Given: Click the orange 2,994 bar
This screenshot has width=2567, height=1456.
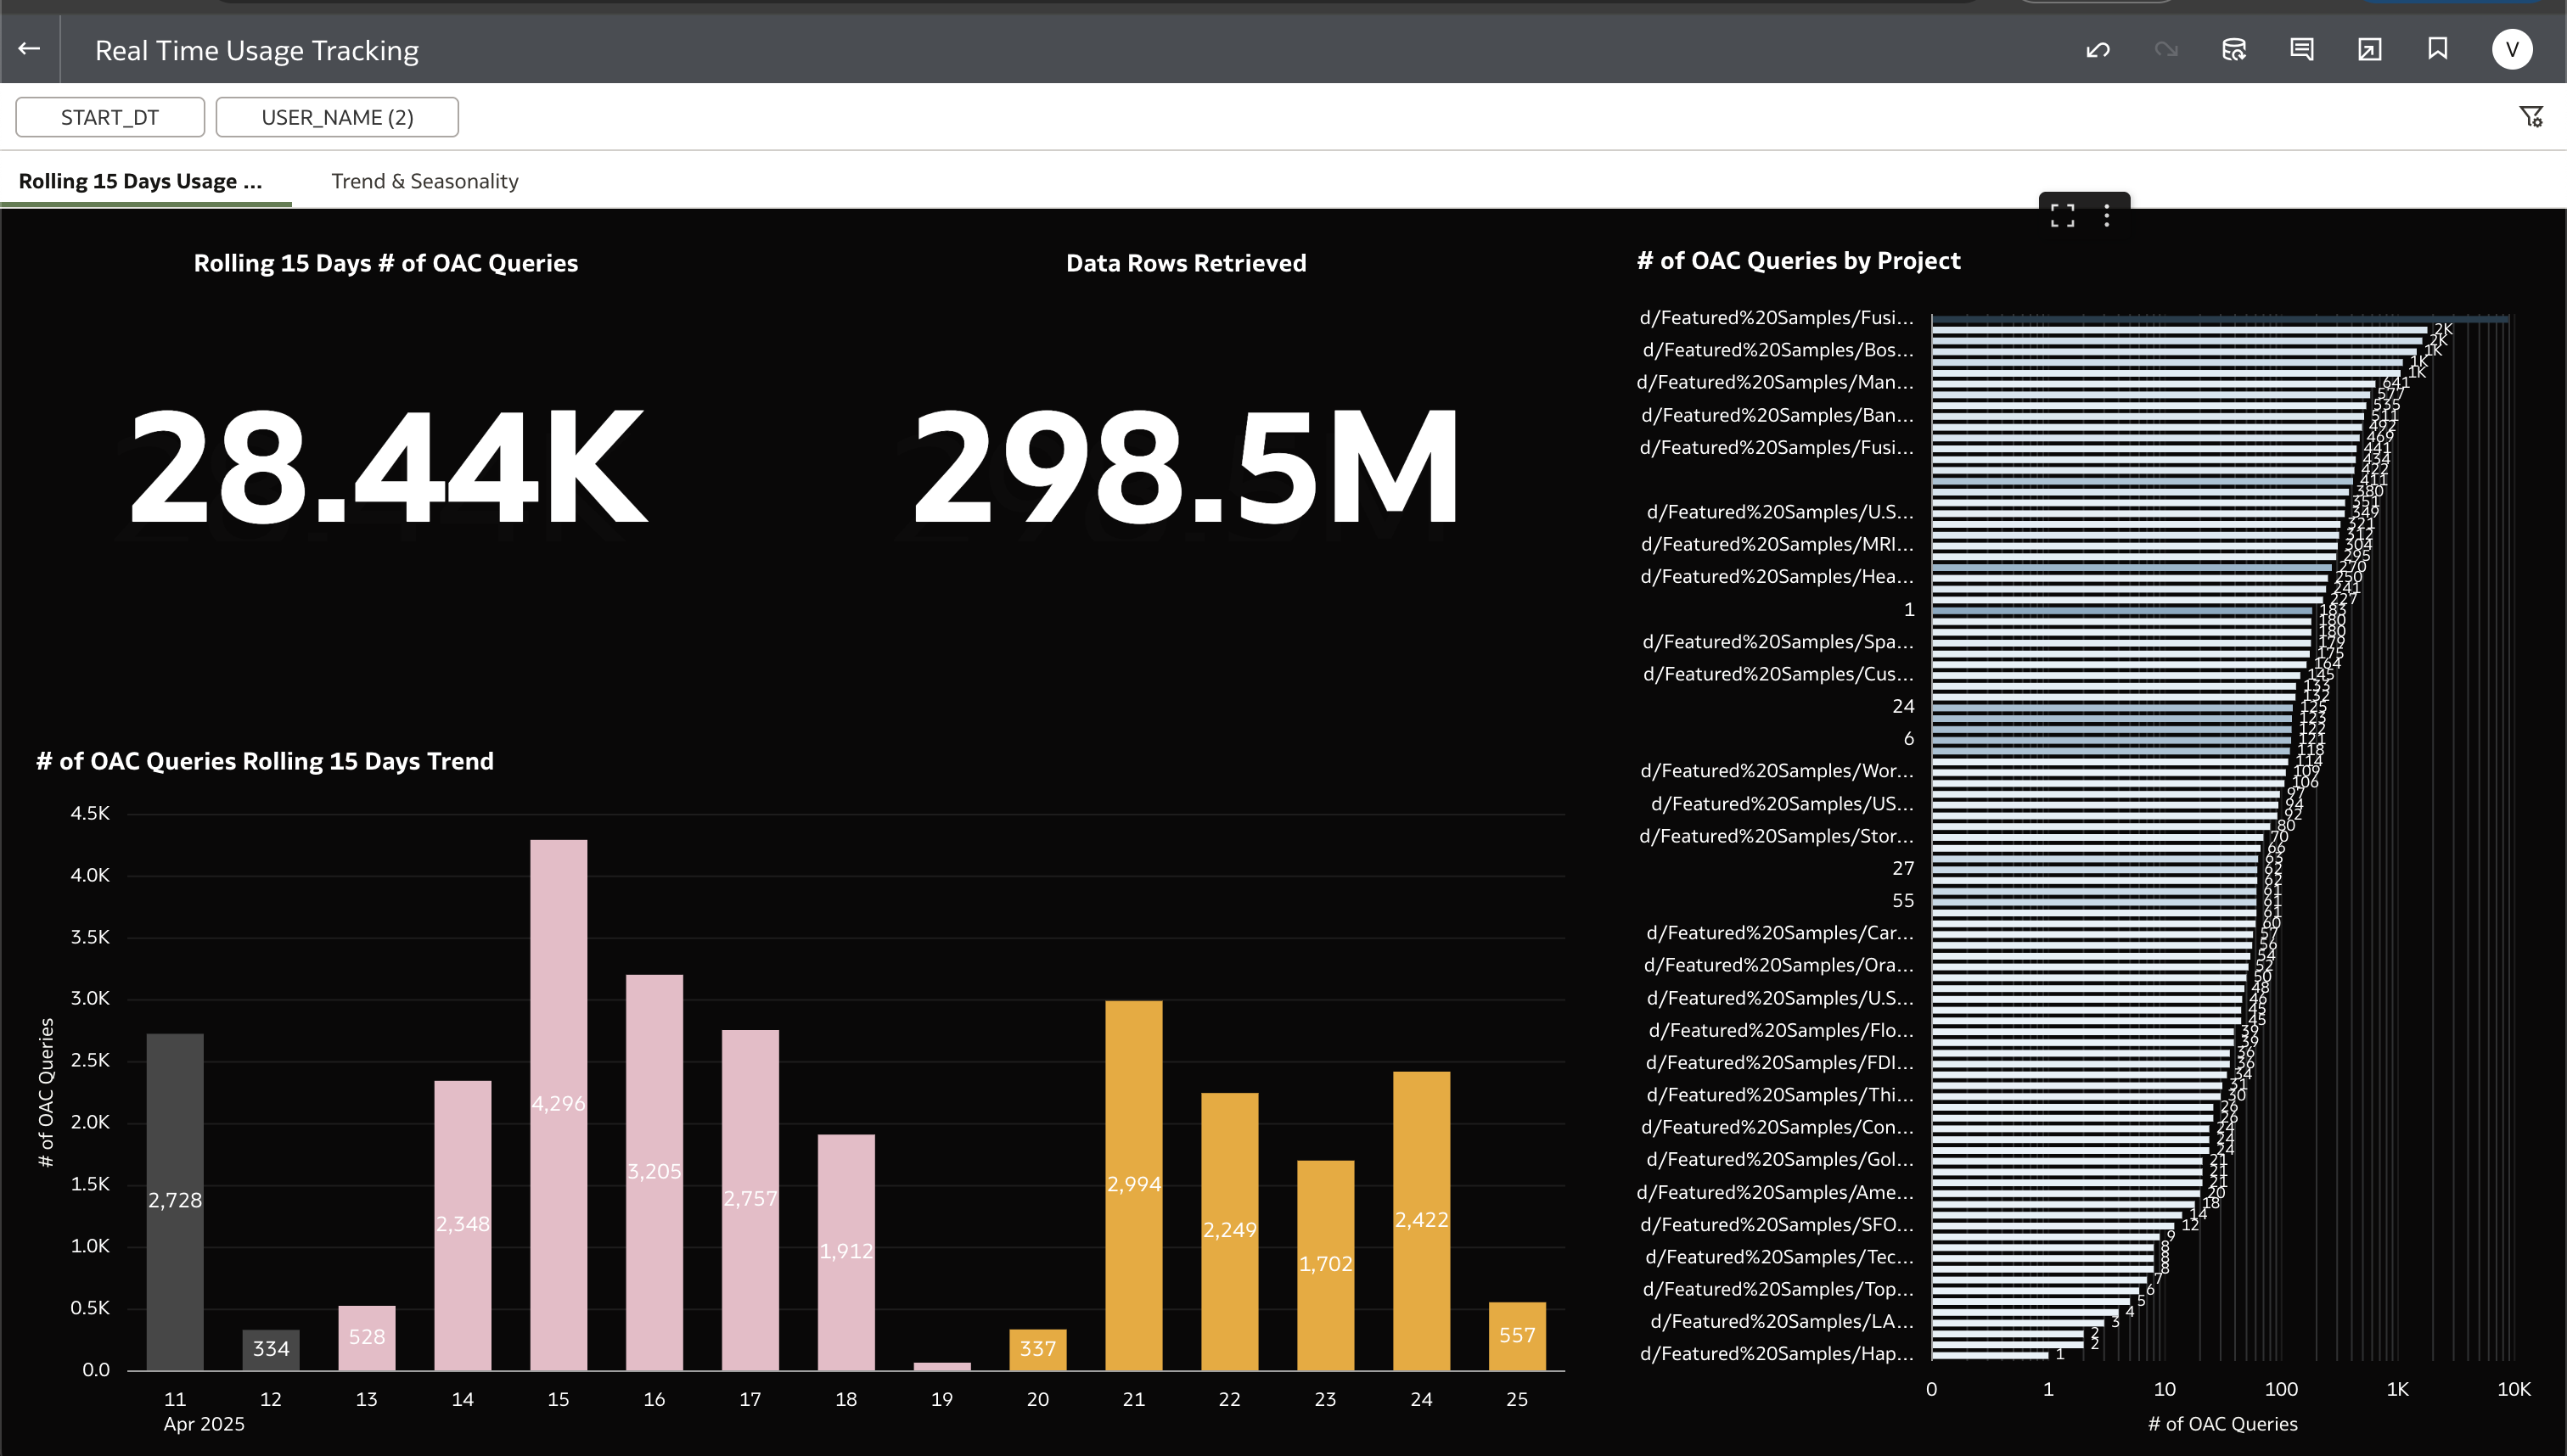Looking at the screenshot, I should (1133, 1184).
